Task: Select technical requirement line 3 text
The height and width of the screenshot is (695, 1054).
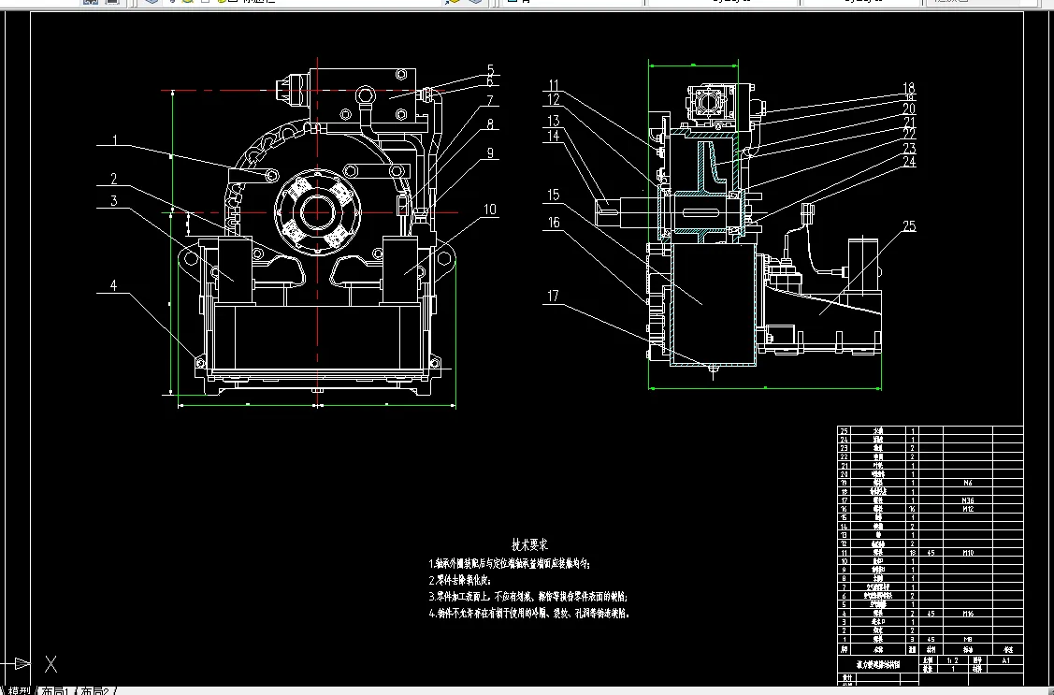Action: pos(528,596)
